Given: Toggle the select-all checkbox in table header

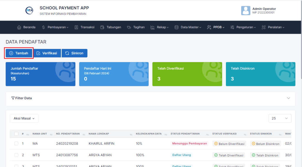Looking at the screenshot, I should tap(16, 134).
